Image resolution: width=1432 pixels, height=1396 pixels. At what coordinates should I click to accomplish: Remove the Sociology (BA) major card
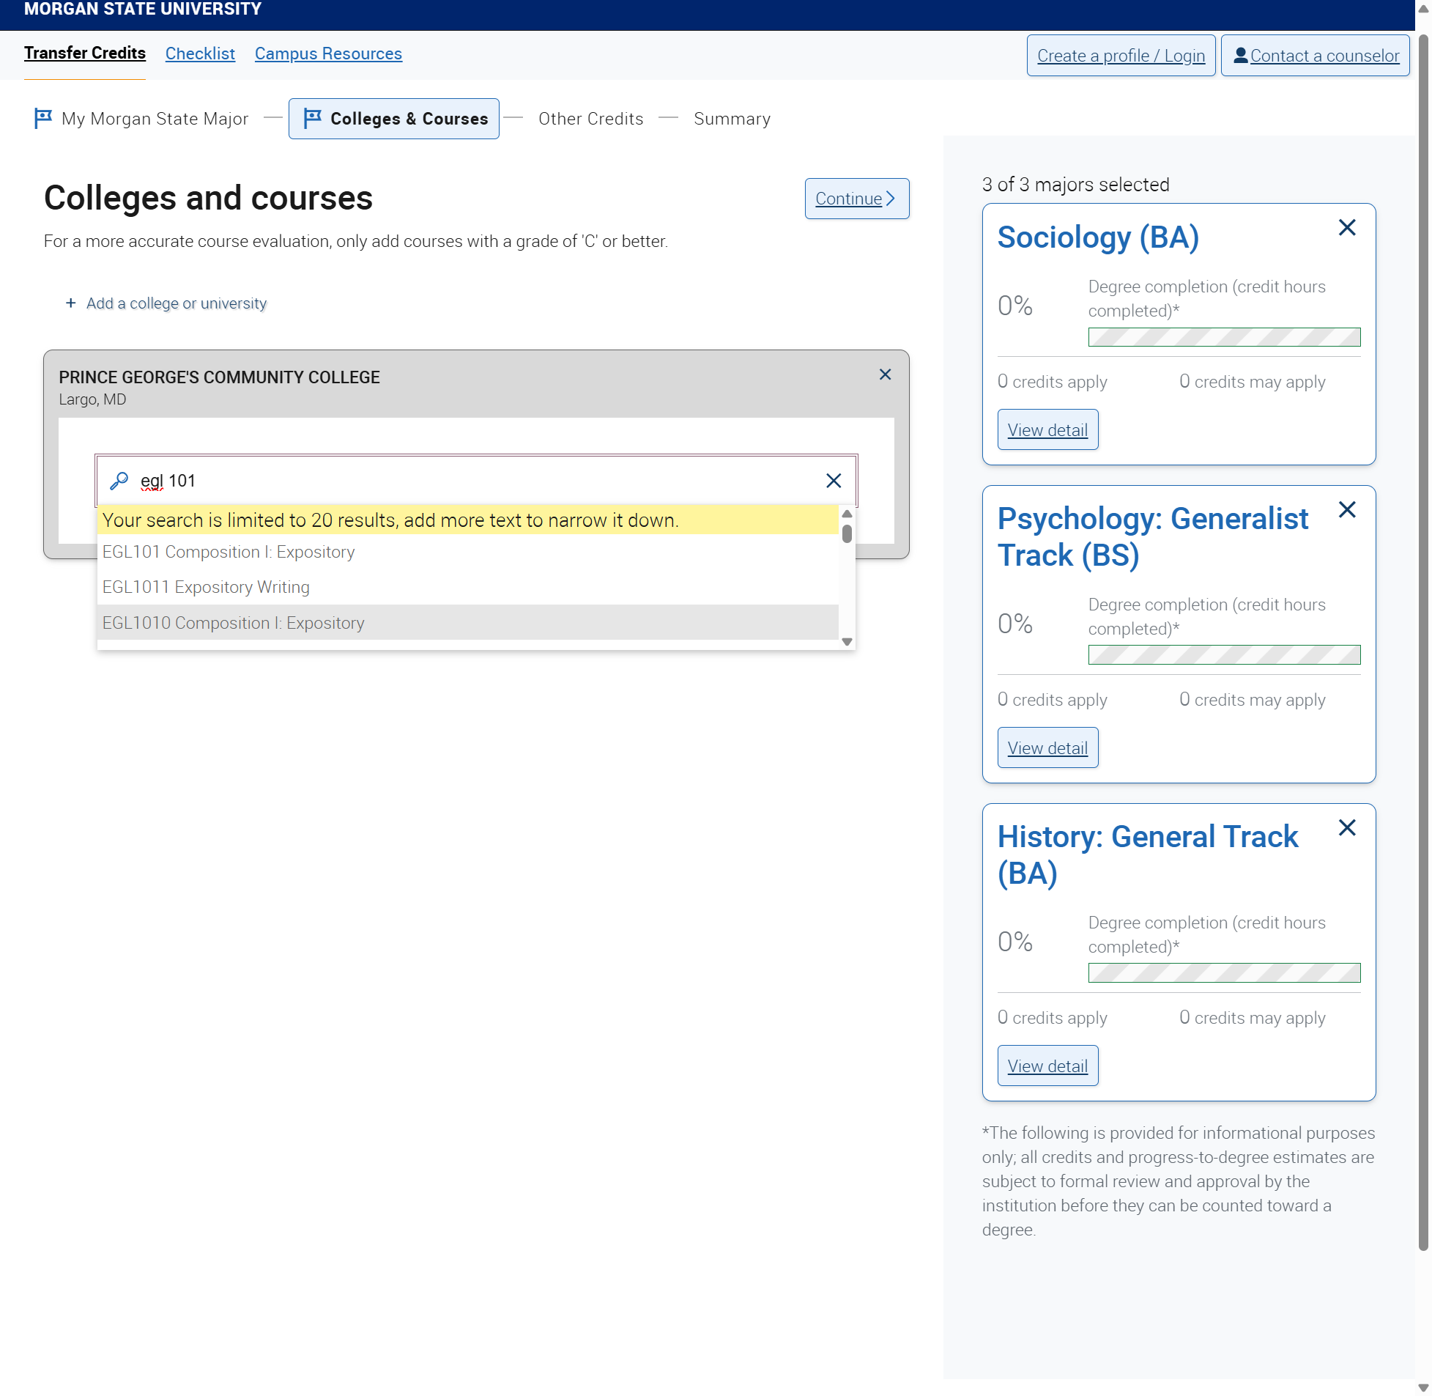(x=1346, y=227)
